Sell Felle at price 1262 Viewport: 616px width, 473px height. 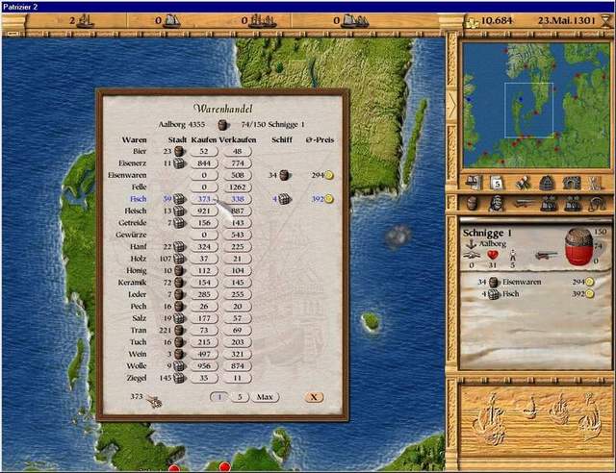click(x=238, y=187)
